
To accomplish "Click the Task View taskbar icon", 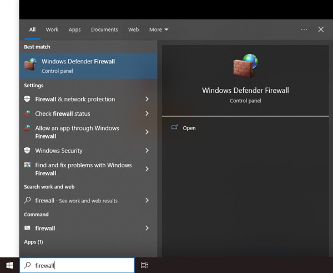I will [144, 265].
